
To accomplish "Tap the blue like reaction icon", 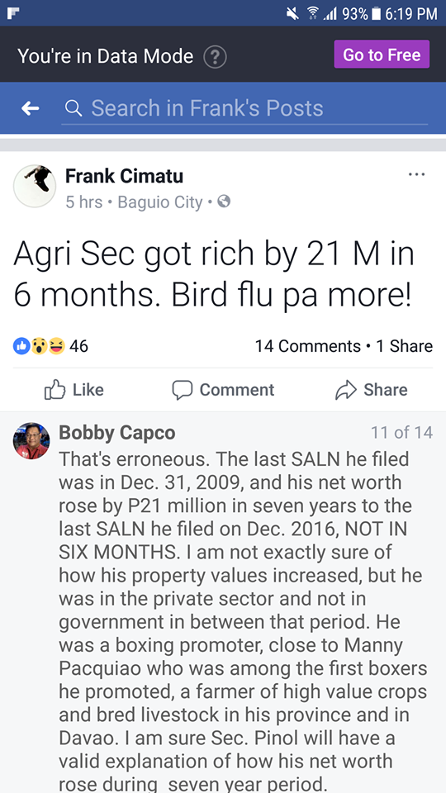I will (21, 346).
